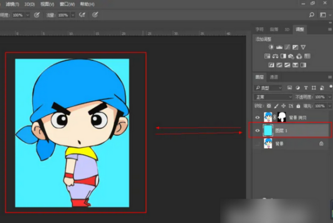The image size is (333, 223).
Task: Open the Adjustments panel menu
Action: tap(330, 29)
